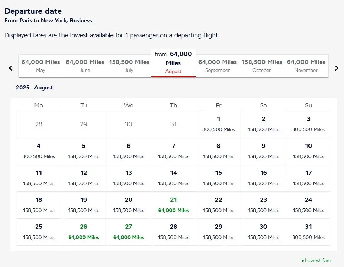Choose August 27 lowest fare date
This screenshot has height=267, width=344.
pyautogui.click(x=129, y=232)
